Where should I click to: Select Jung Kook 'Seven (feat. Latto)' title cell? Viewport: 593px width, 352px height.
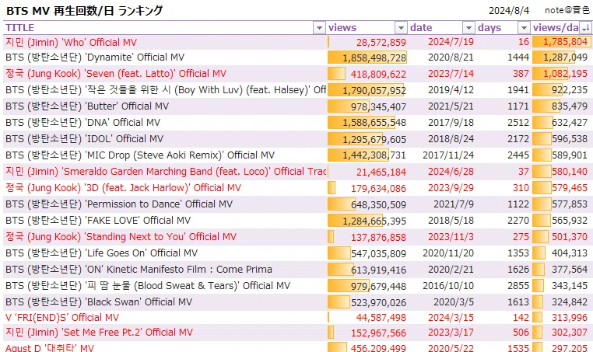(116, 74)
